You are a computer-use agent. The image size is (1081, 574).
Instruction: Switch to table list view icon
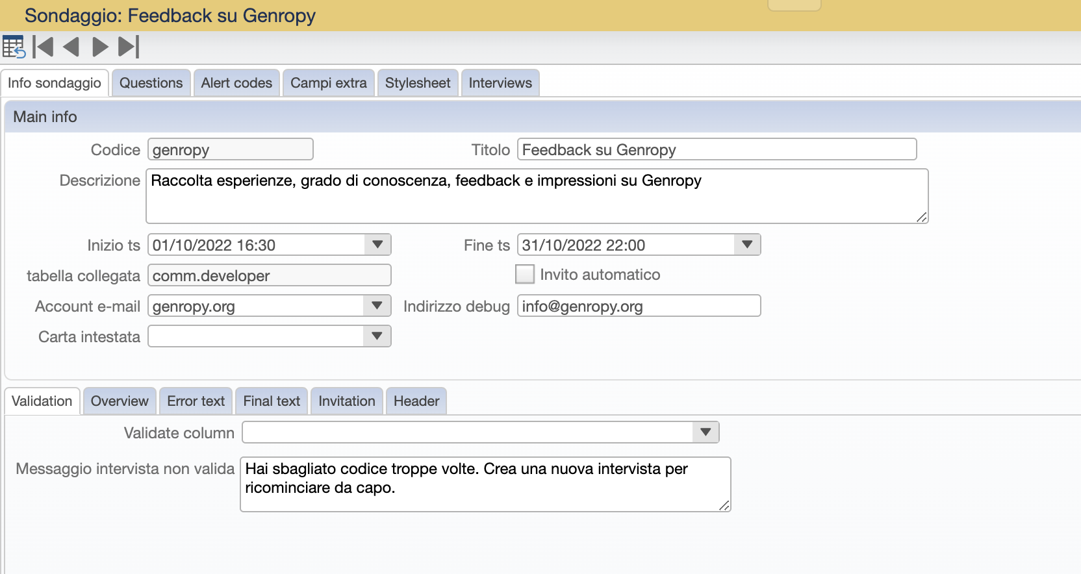[14, 47]
